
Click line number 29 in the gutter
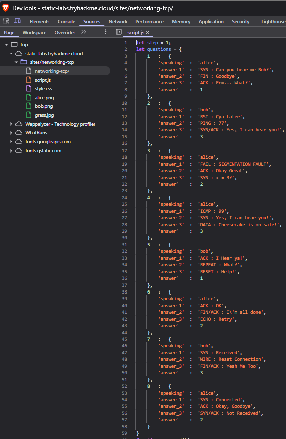124,231
